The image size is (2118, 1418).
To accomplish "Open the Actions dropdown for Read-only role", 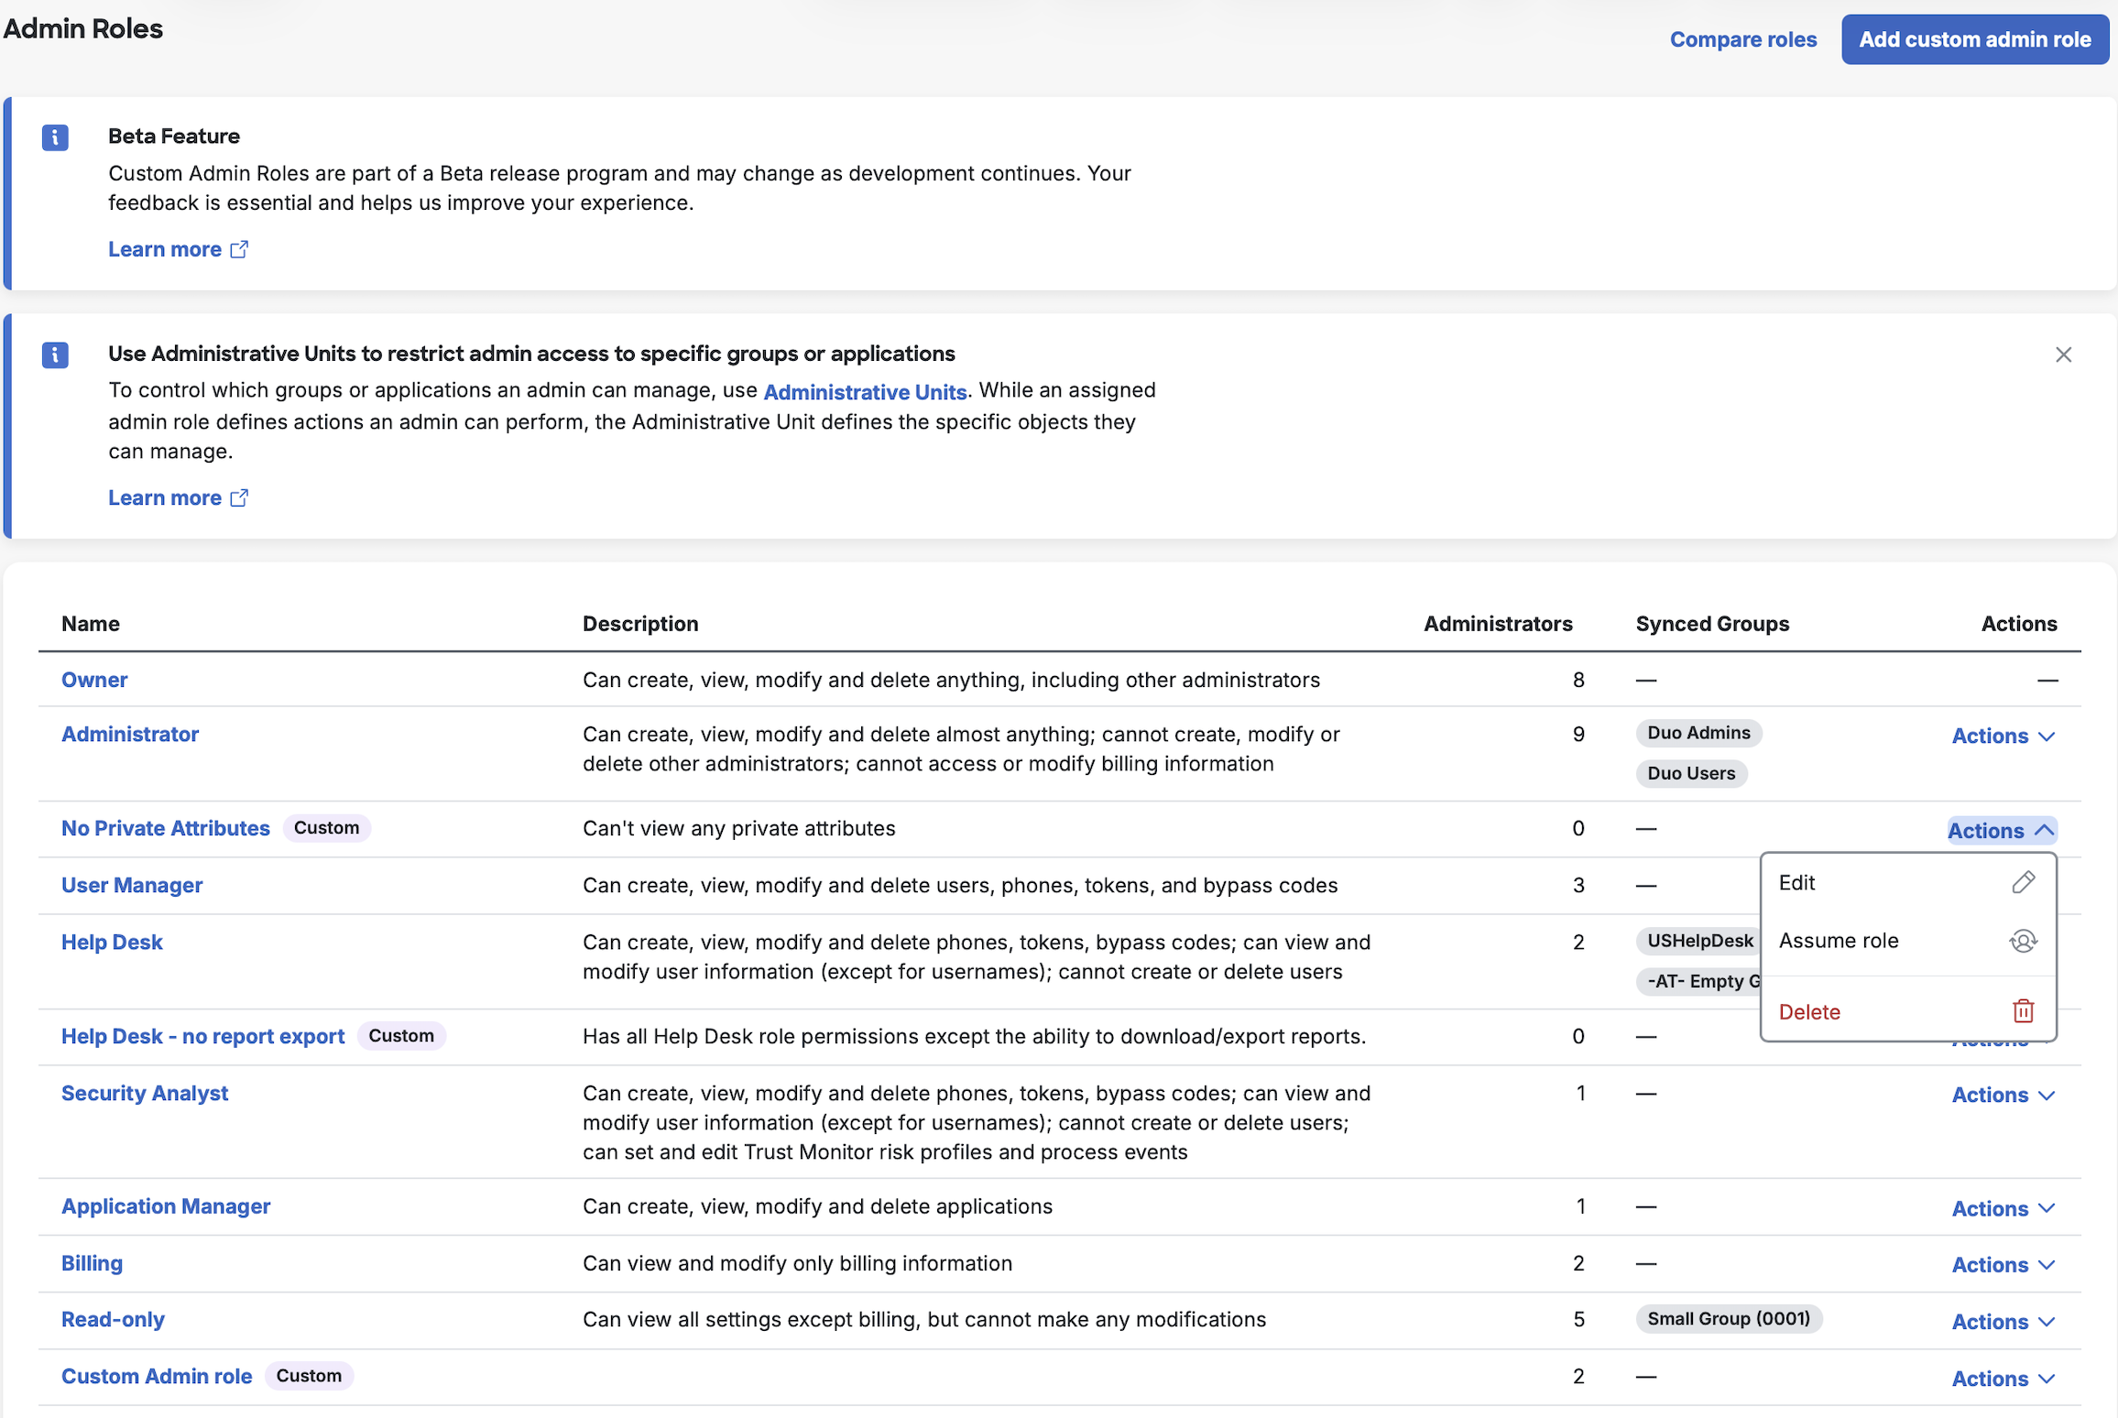I will (x=2001, y=1321).
